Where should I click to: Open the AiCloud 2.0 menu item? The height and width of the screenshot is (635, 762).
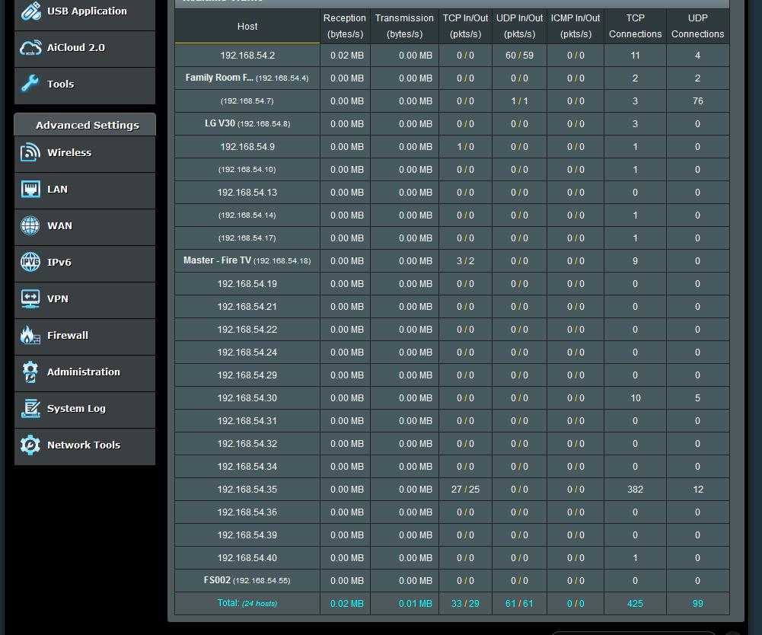[x=85, y=49]
